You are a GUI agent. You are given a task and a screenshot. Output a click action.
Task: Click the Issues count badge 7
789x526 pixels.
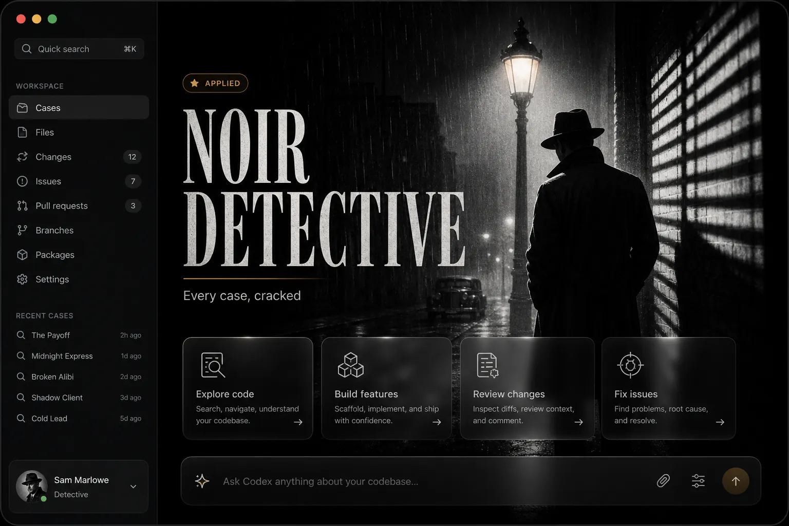point(133,181)
